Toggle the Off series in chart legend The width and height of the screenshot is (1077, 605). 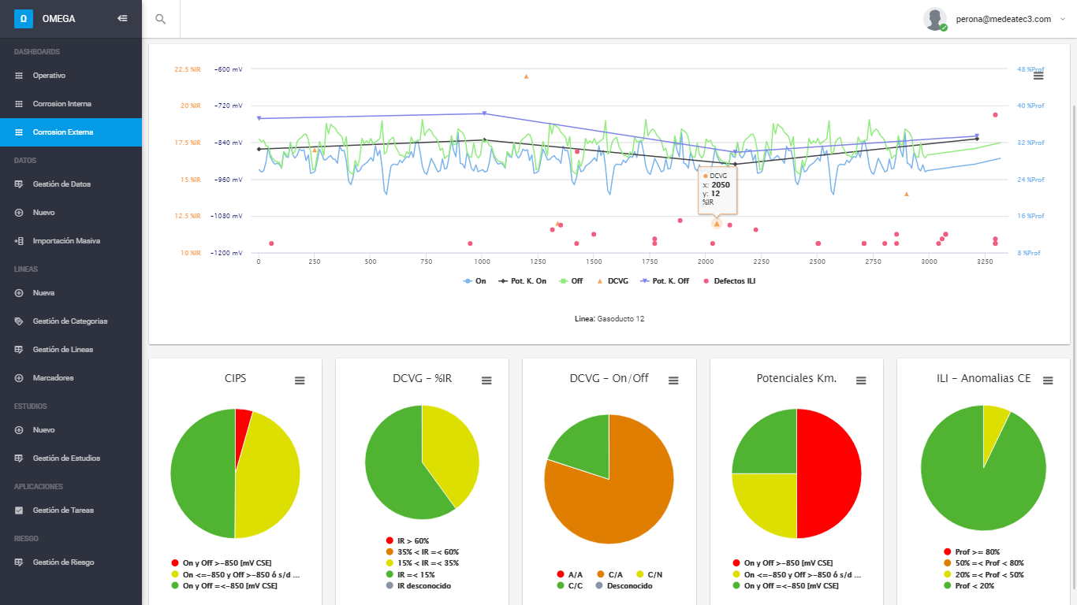click(x=571, y=280)
